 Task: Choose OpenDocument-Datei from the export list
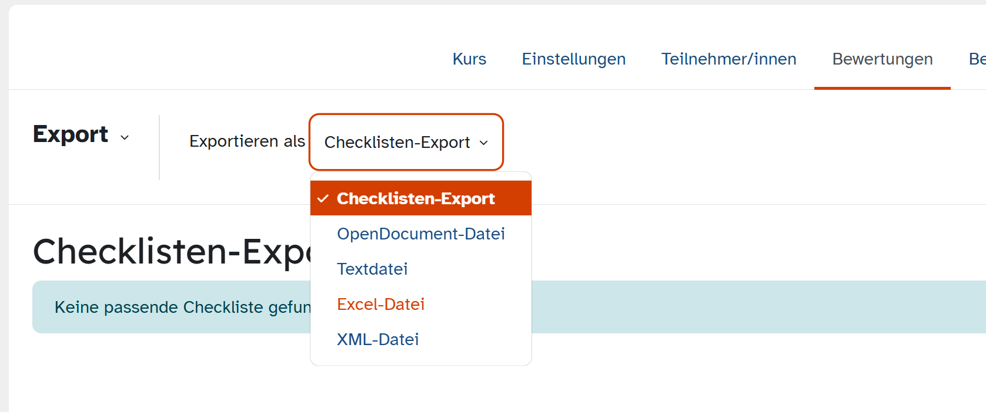420,234
